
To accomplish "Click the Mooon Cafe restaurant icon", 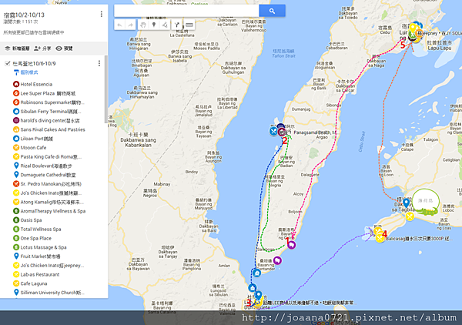I will [x=16, y=148].
